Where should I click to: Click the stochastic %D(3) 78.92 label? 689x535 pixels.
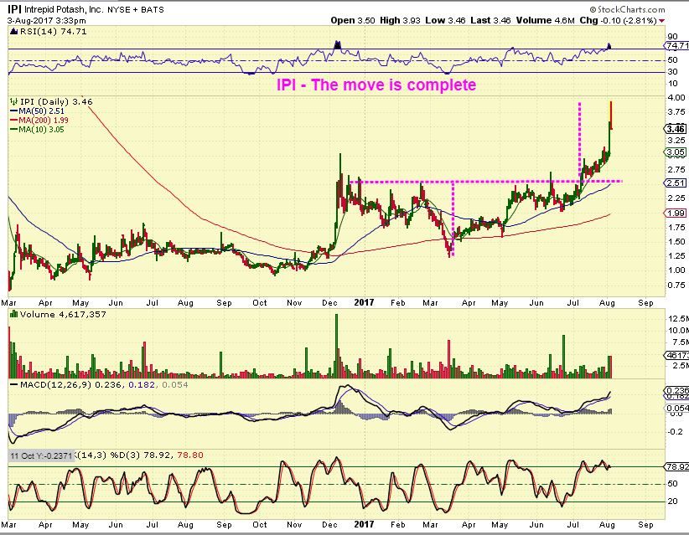point(140,455)
